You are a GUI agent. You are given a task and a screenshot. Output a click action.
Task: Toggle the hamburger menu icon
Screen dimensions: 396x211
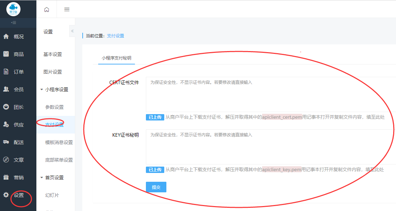coord(67,10)
